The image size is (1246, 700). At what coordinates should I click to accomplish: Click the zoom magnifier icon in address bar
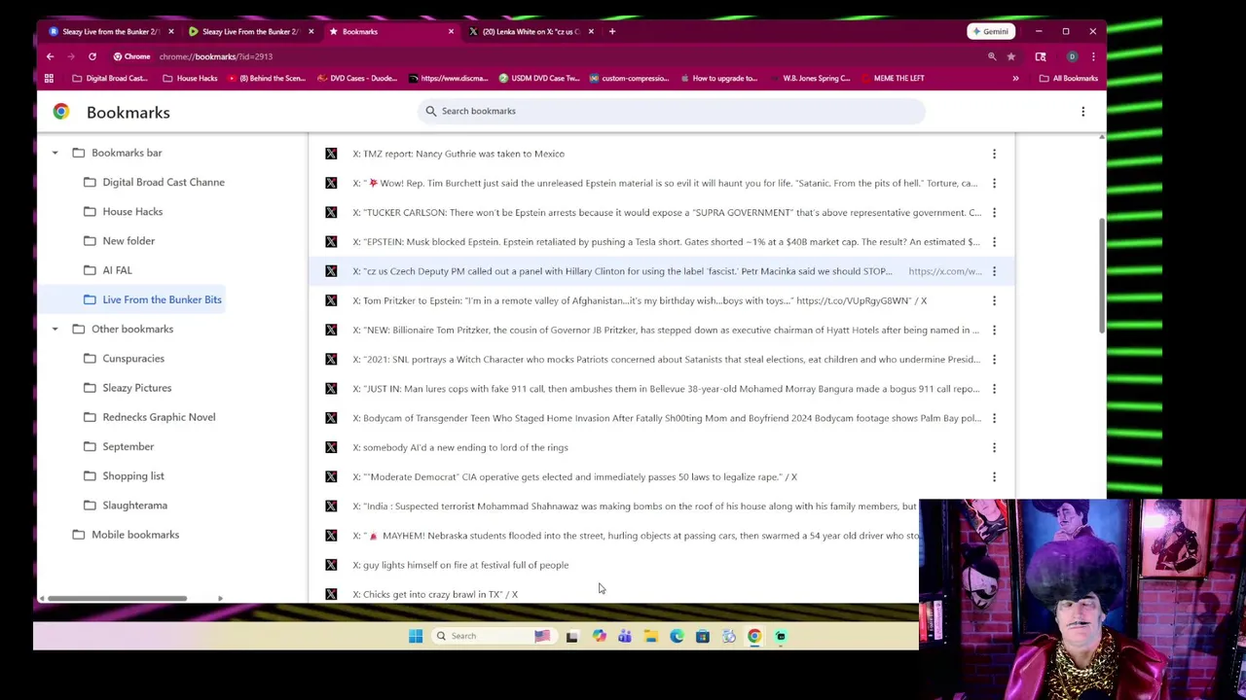point(992,56)
